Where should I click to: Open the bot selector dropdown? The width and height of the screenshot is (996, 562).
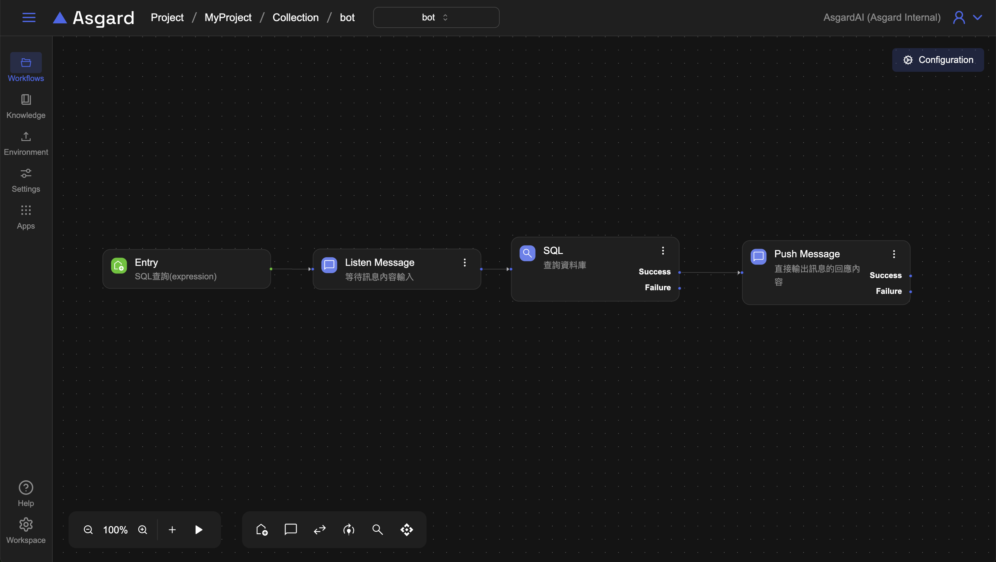point(436,17)
